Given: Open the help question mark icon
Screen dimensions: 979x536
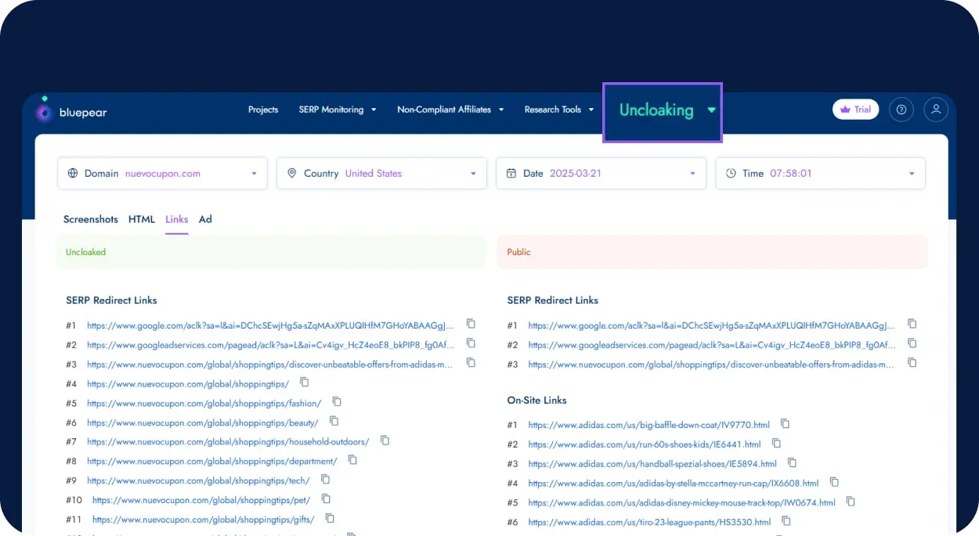Looking at the screenshot, I should coord(901,110).
